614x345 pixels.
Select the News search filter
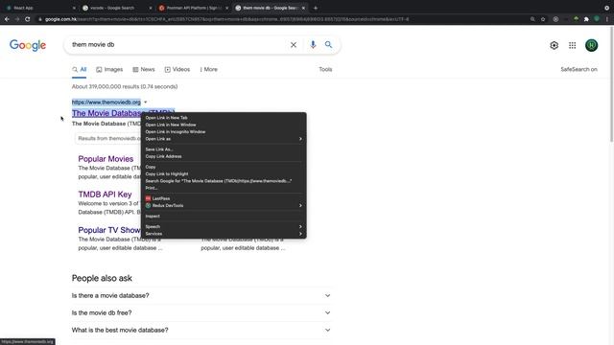(x=144, y=70)
